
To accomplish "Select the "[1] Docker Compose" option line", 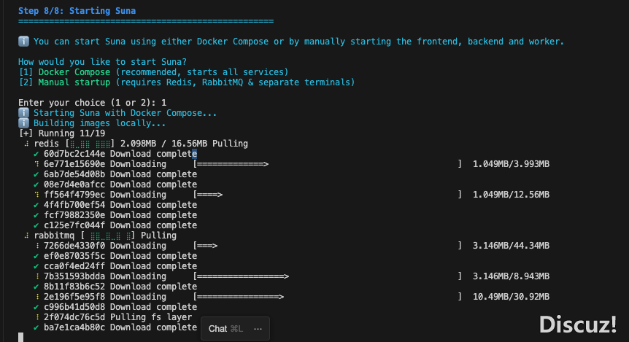I will tap(153, 72).
